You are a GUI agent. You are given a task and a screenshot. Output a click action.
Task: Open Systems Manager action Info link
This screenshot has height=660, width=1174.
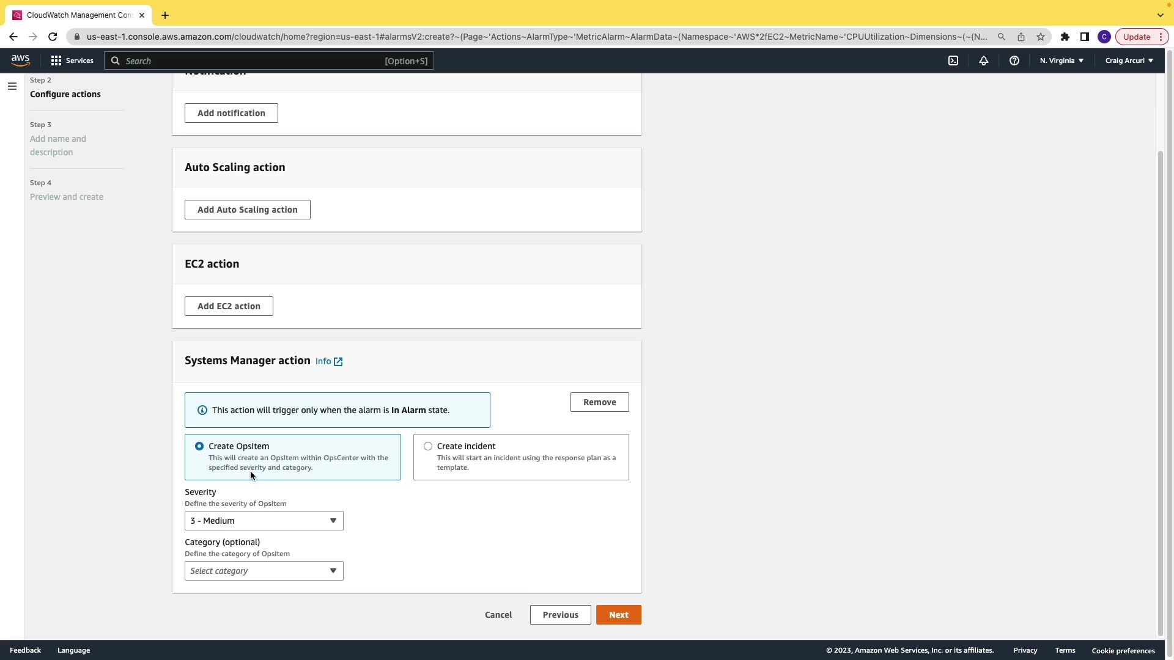[x=328, y=361]
